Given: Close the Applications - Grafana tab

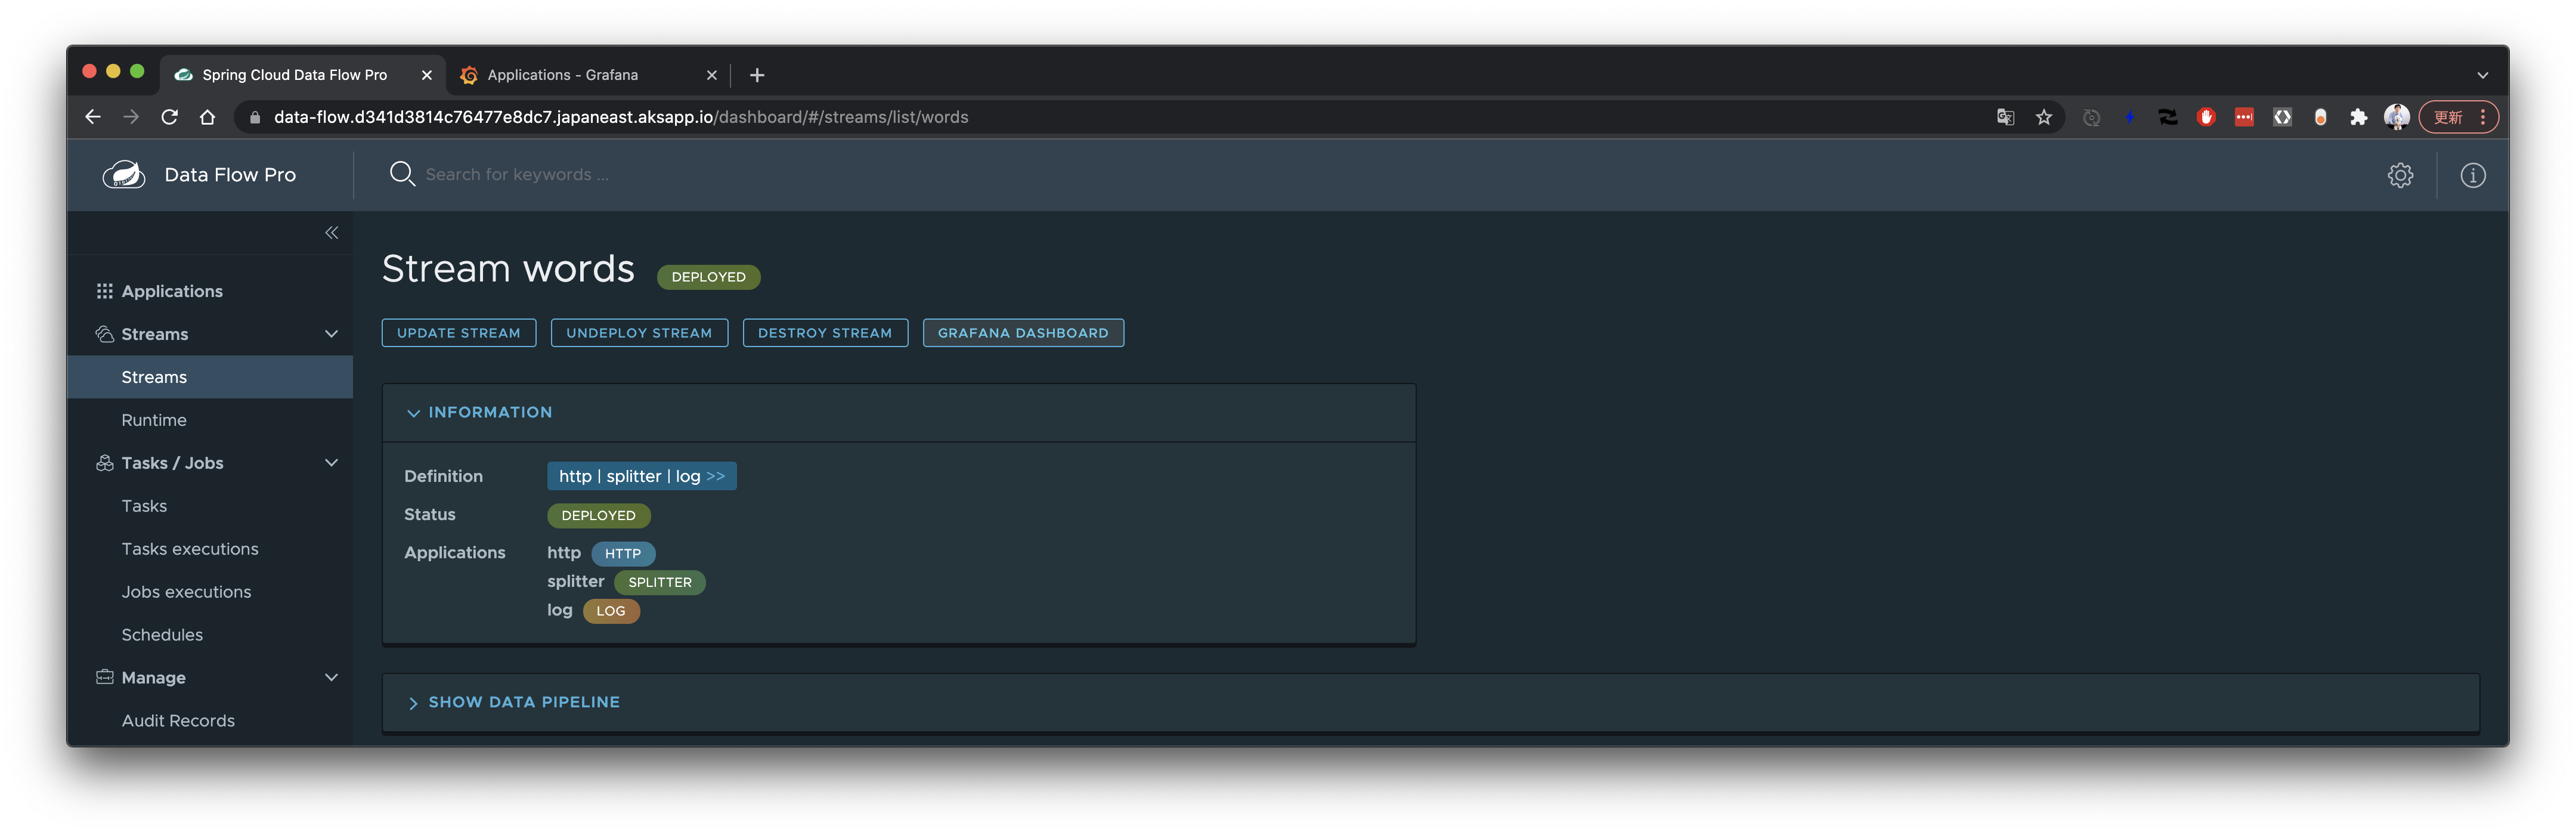Looking at the screenshot, I should [712, 75].
